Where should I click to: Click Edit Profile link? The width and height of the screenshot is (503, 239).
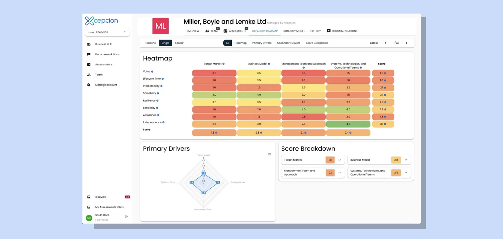pos(102,220)
